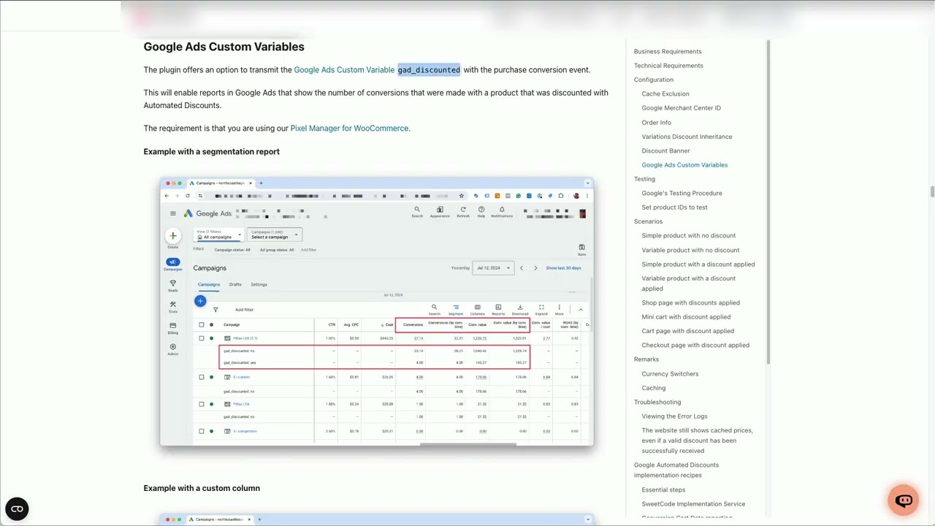Click the 'Example with a segmentation report' subheading
Screen dimensions: 935x526
tap(211, 152)
